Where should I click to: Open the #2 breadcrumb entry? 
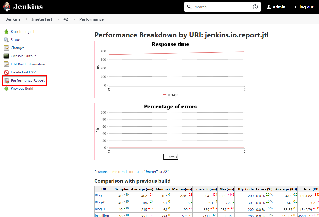tap(66, 19)
